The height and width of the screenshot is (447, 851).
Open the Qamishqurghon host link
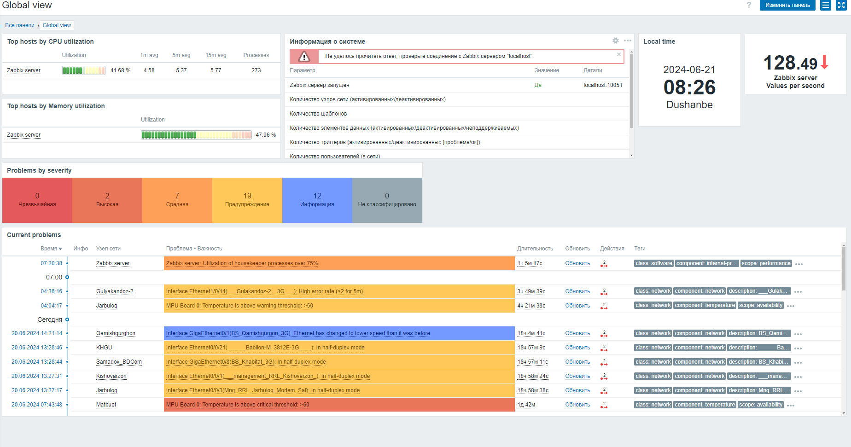pyautogui.click(x=116, y=333)
